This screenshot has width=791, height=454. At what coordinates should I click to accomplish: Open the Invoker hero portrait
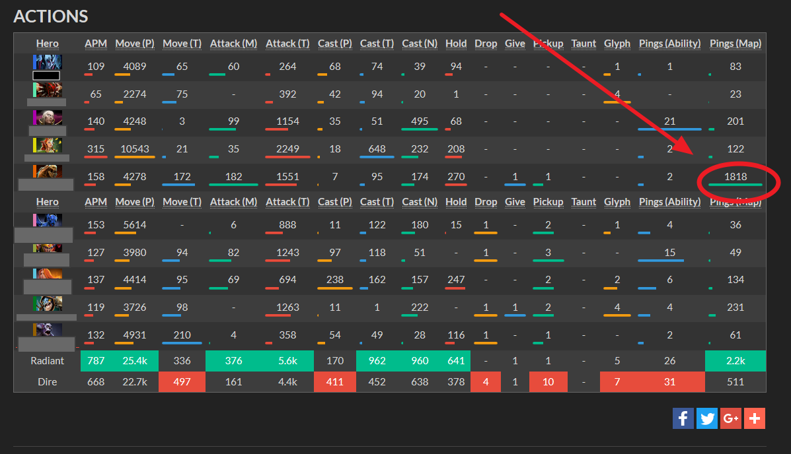point(47,117)
